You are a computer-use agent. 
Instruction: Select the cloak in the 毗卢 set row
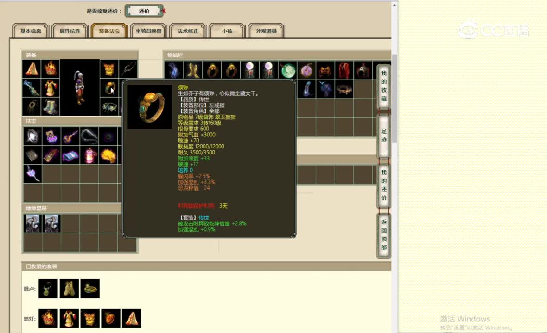pyautogui.click(x=69, y=289)
